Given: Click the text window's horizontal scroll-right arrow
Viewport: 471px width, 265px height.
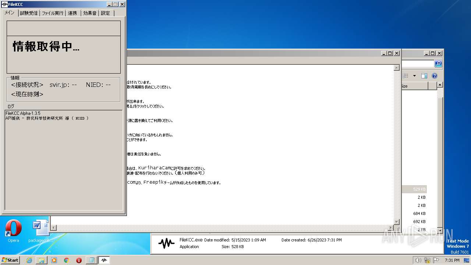Looking at the screenshot, I should click(391, 228).
